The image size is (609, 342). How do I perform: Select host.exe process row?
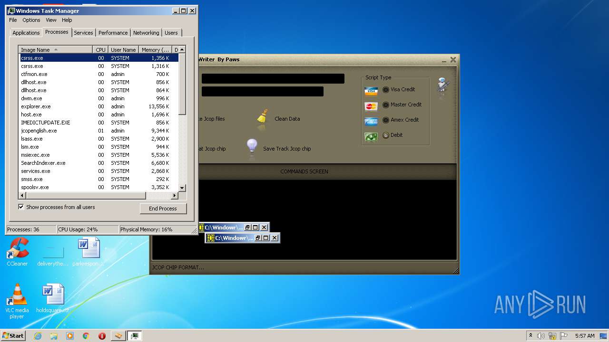(99, 114)
